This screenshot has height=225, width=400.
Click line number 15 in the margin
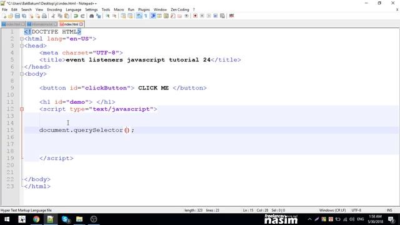pyautogui.click(x=10, y=130)
